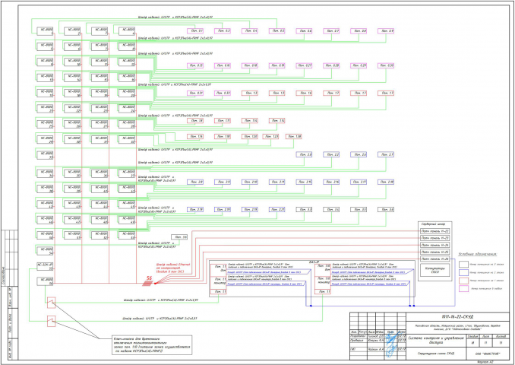Click the red legend box for floor 1 rooms
515x365 pixels.
463,281
